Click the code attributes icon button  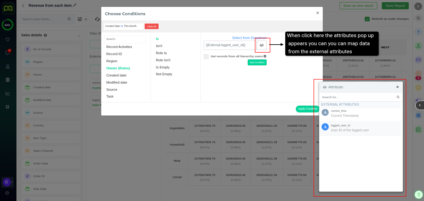261,45
